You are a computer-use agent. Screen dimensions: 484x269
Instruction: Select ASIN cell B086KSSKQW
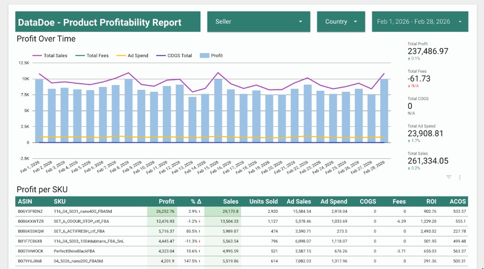click(31, 231)
